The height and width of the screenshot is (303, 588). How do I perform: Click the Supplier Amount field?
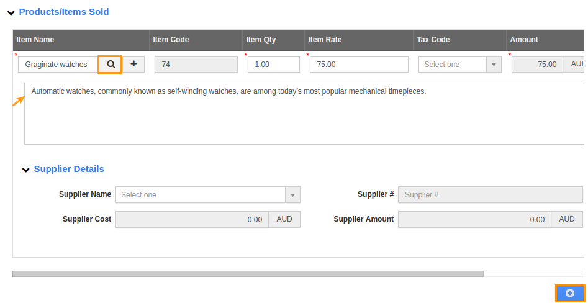[x=475, y=219]
